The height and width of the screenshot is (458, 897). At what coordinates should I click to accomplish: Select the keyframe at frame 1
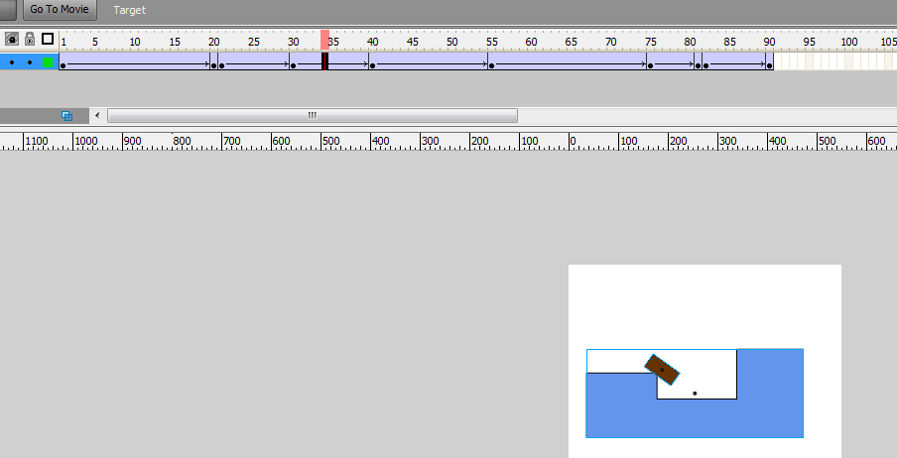(x=63, y=65)
